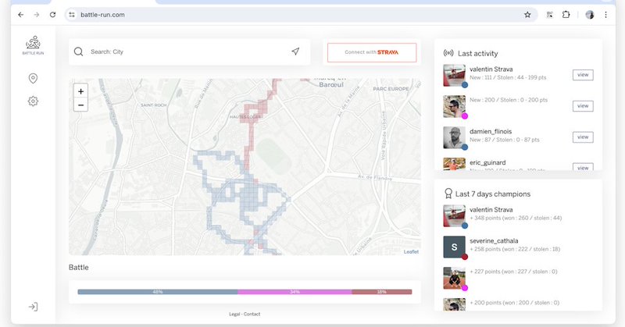This screenshot has width=625, height=327.
Task: Open the Leaflet attribution link on map
Action: tap(411, 252)
